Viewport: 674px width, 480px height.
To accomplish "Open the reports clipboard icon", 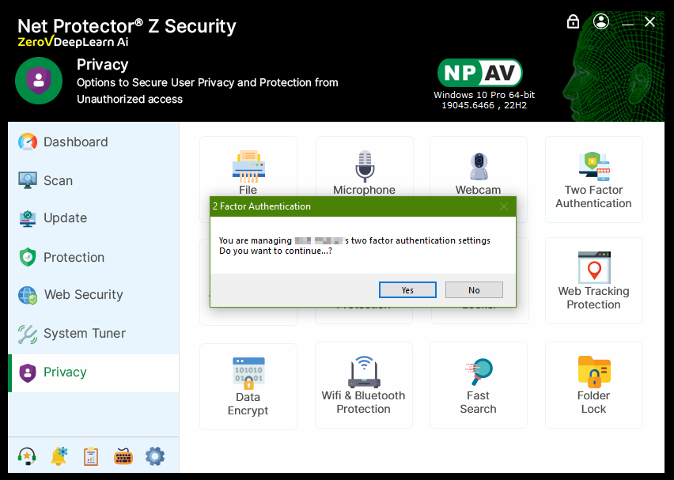I will click(91, 456).
